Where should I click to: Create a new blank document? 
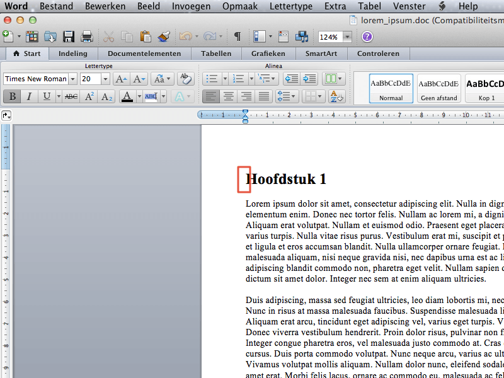pyautogui.click(x=8, y=37)
